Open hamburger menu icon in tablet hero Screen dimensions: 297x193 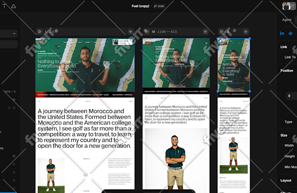pyautogui.click(x=206, y=43)
